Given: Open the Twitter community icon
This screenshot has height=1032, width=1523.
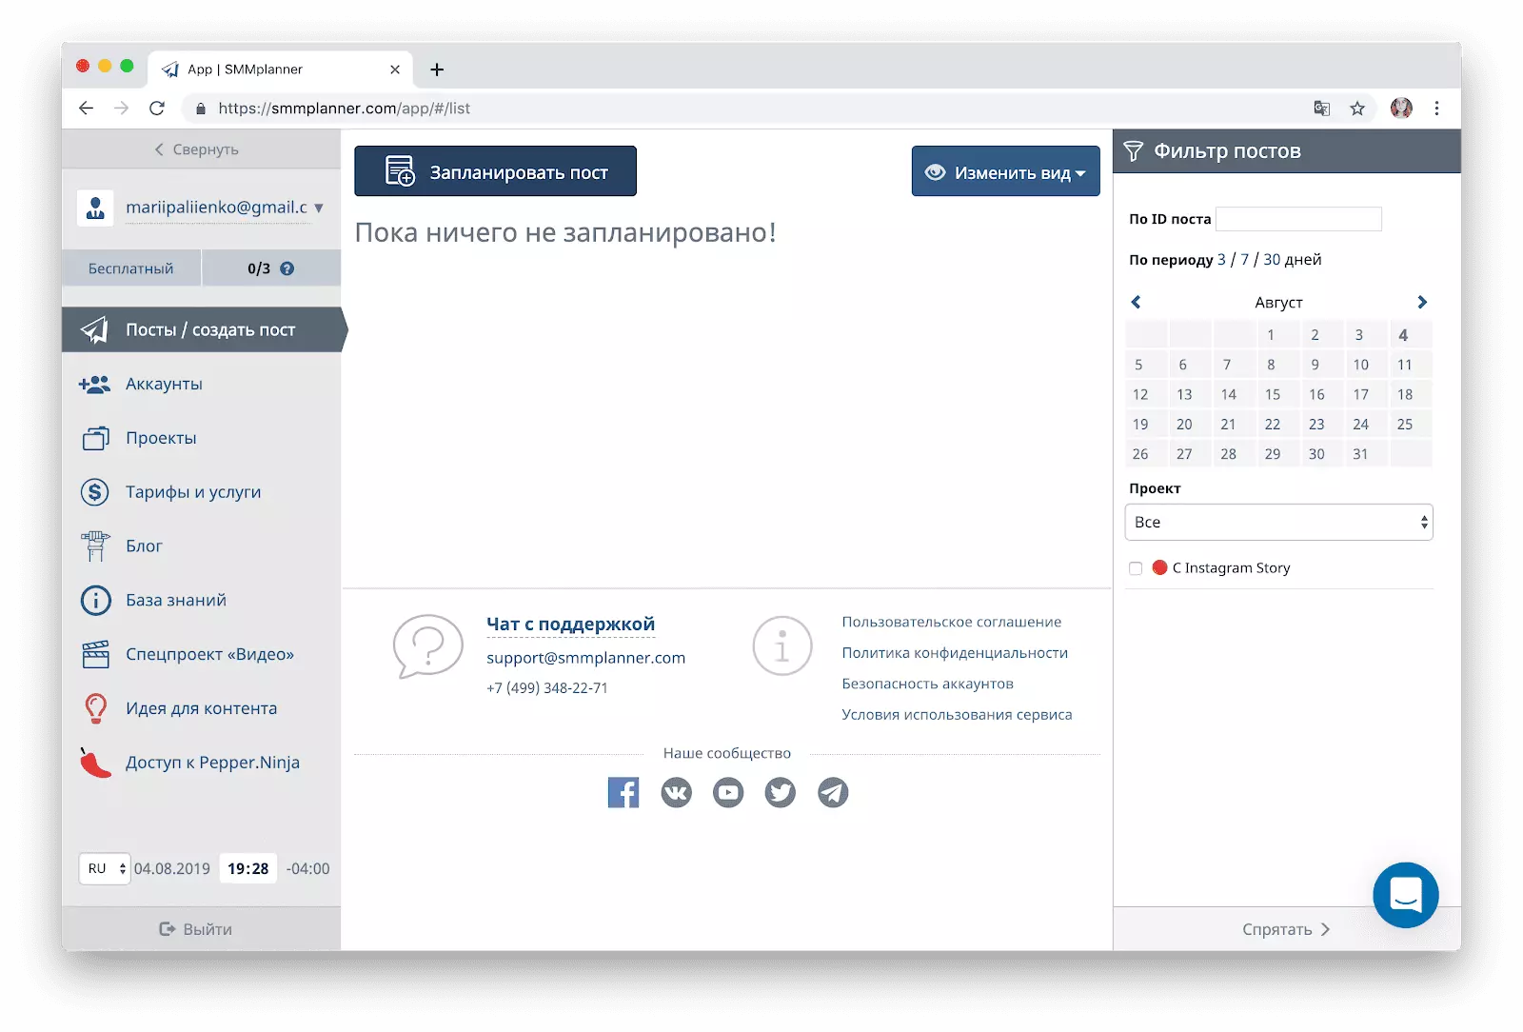Looking at the screenshot, I should pos(781,792).
